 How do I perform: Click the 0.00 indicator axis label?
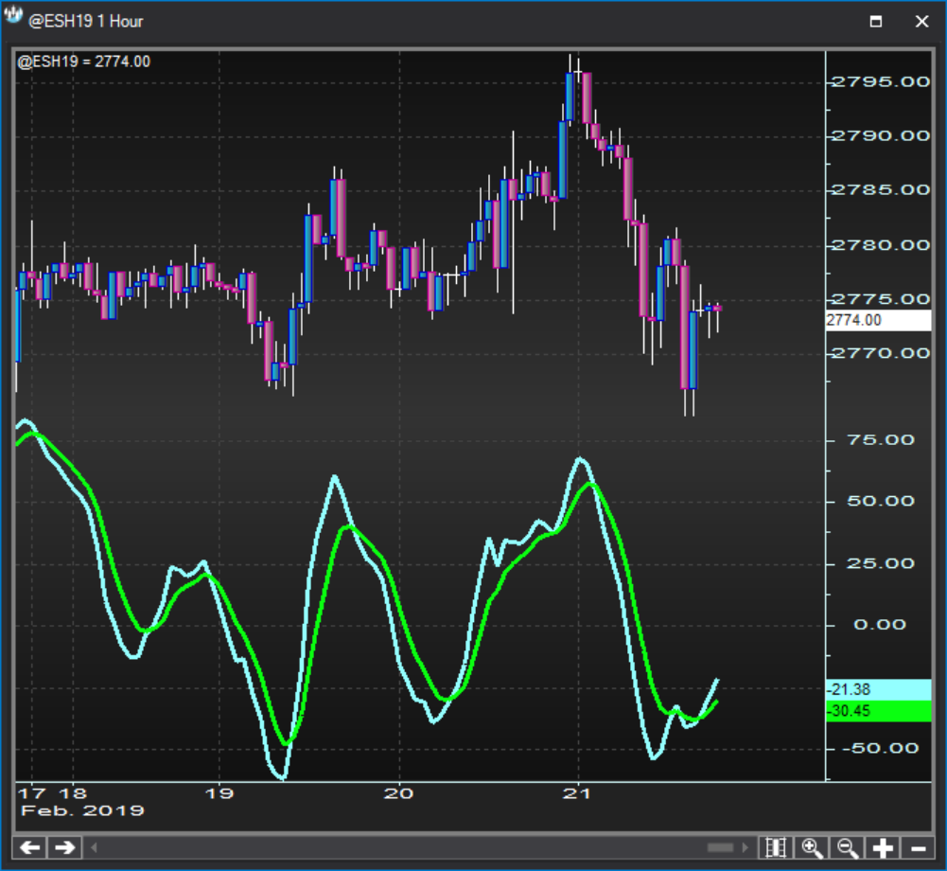click(x=880, y=625)
